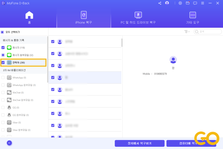
Task: Select the 3자 IM 애플리케이션 section header
Action: coord(23,70)
